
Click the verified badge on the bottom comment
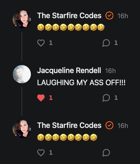click(109, 125)
